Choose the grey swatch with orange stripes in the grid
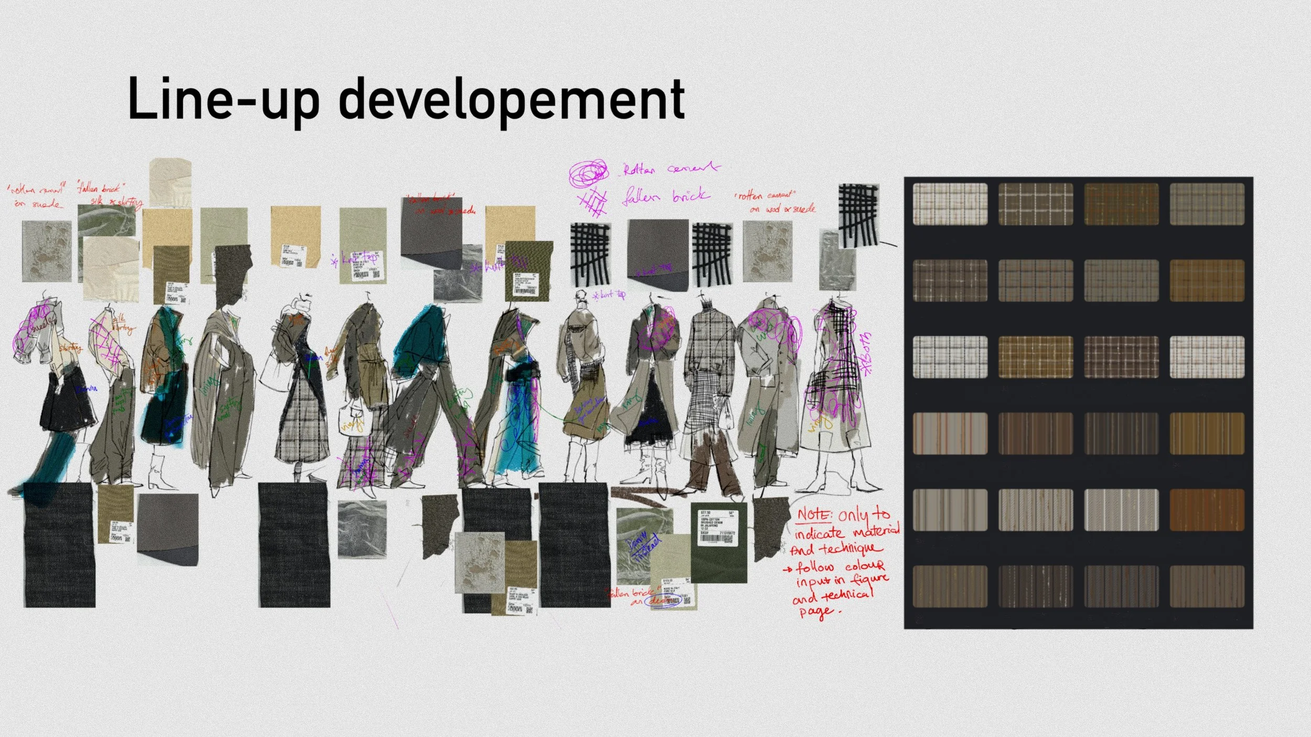Screen dimensions: 1311x737 [x=950, y=433]
